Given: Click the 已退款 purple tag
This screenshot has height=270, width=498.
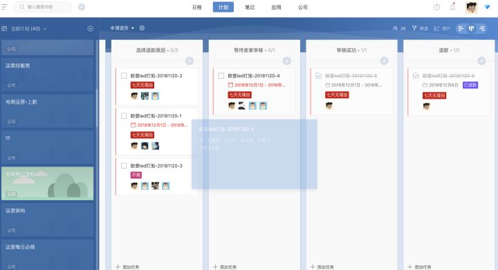Looking at the screenshot, I should click(x=470, y=85).
